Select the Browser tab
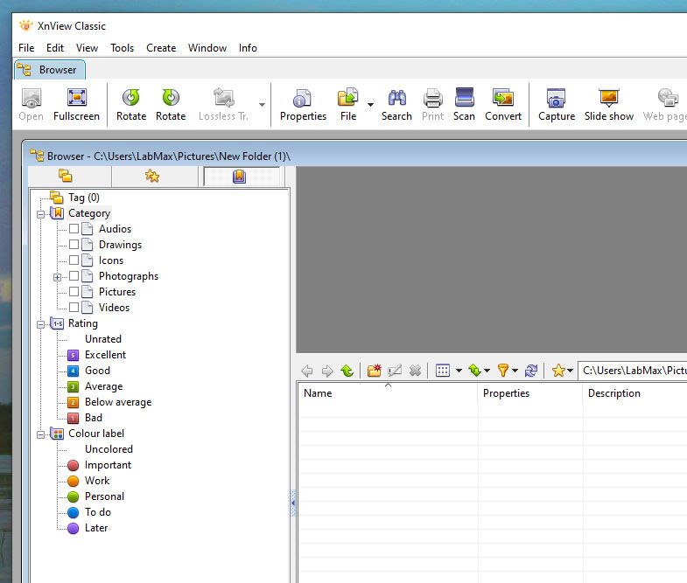 (50, 70)
